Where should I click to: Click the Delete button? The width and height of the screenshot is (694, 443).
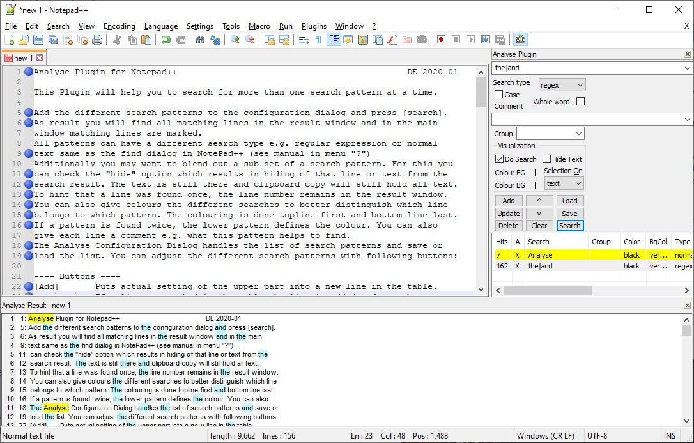coord(509,226)
